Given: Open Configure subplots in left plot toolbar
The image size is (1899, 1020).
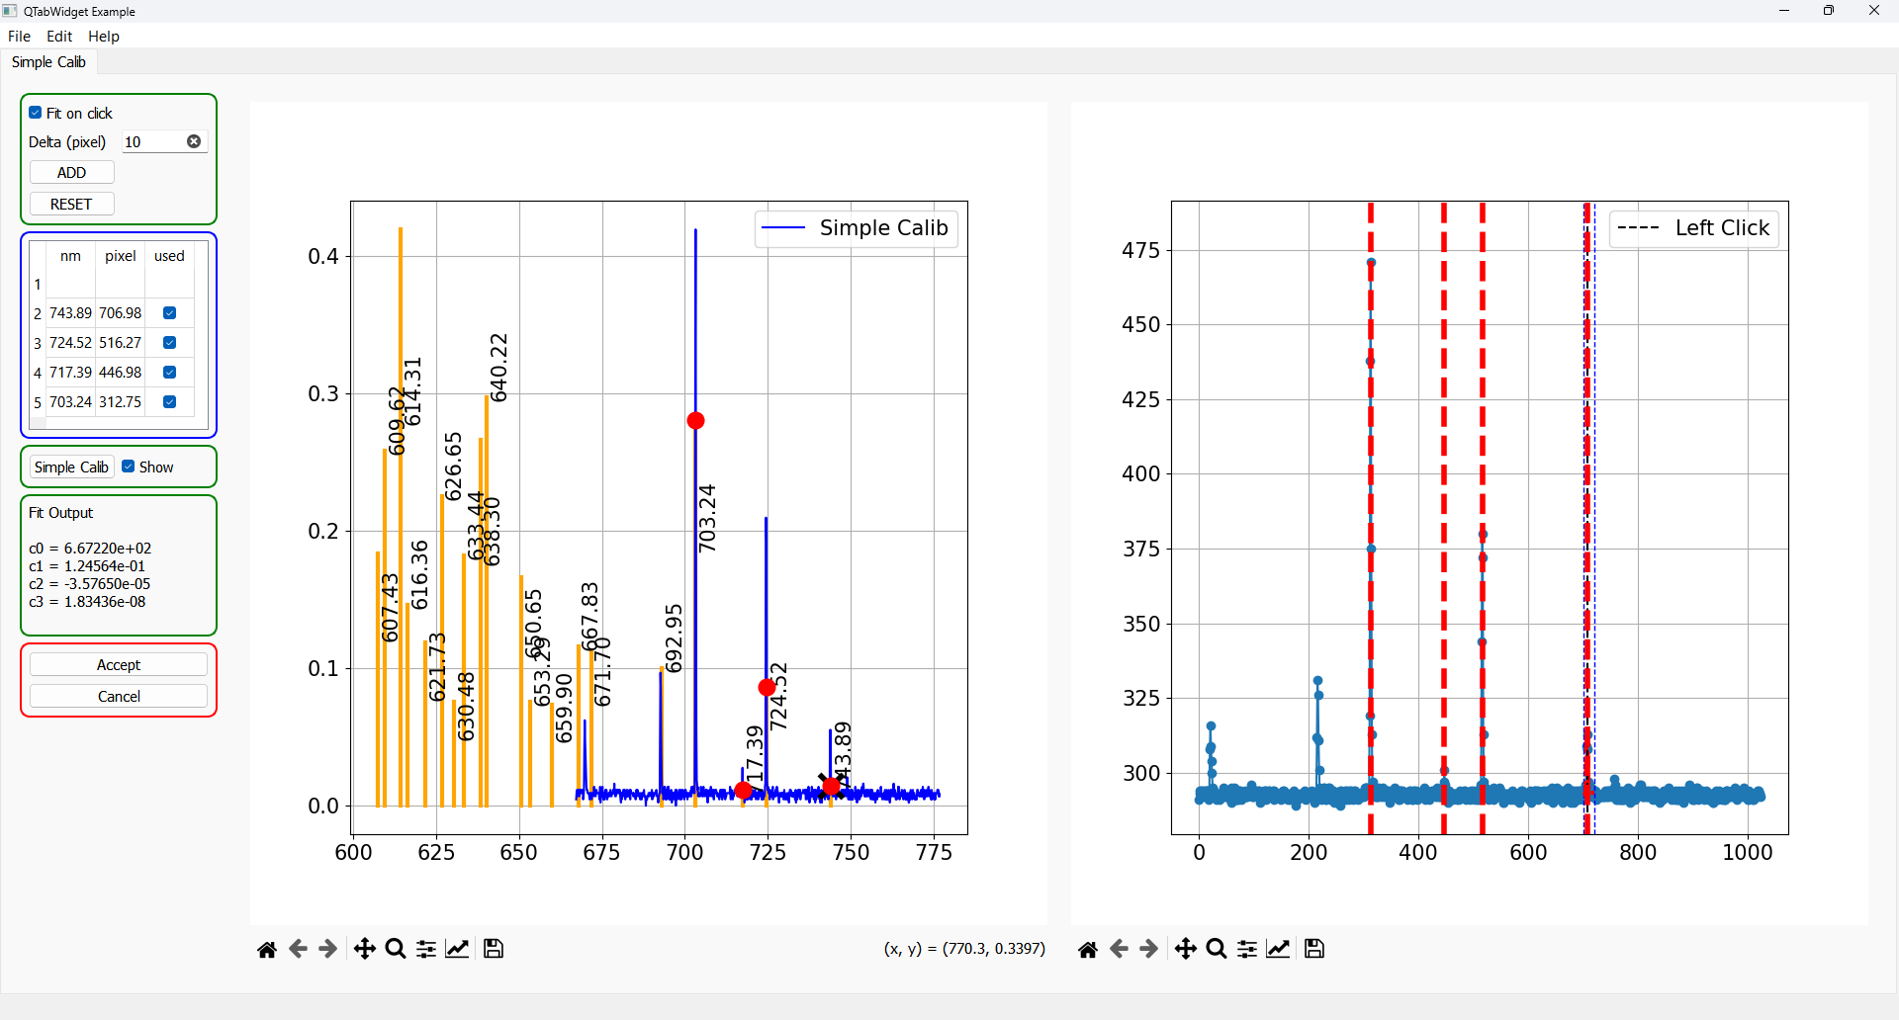Looking at the screenshot, I should (426, 950).
